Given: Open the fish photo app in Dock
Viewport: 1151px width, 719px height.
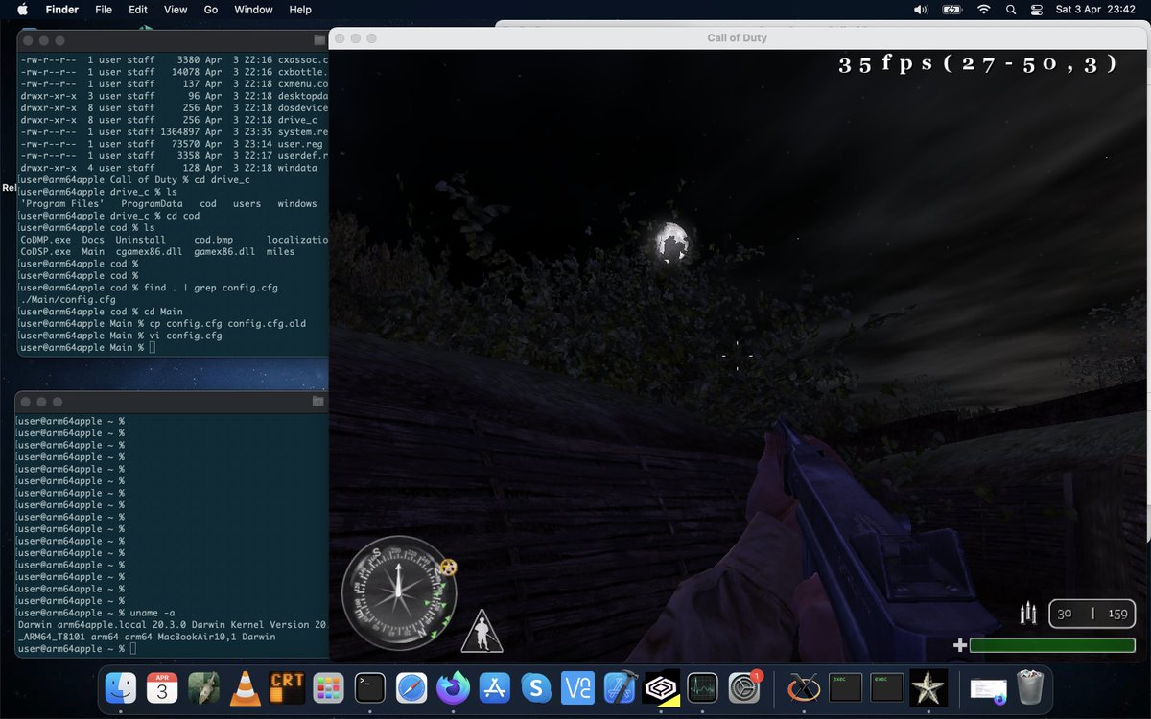Looking at the screenshot, I should coord(203,686).
